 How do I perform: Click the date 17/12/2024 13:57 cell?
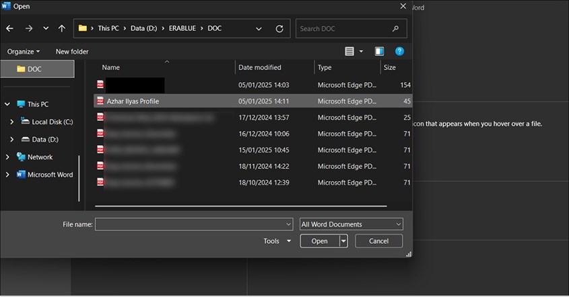point(264,118)
